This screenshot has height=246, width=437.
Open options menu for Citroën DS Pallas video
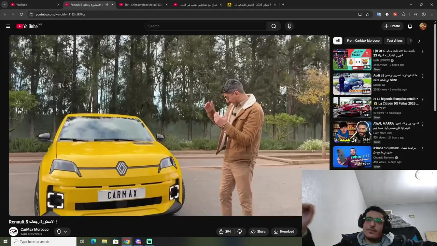(423, 100)
